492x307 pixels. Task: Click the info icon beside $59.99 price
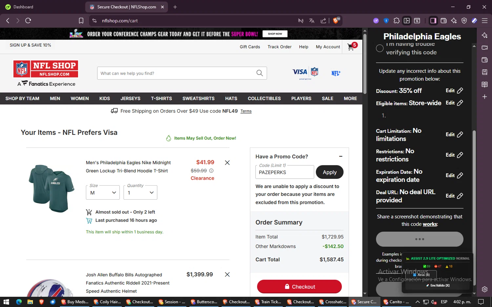click(211, 171)
